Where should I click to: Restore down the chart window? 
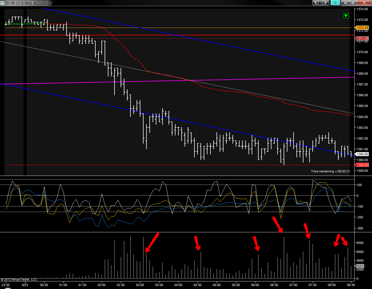point(353,3)
